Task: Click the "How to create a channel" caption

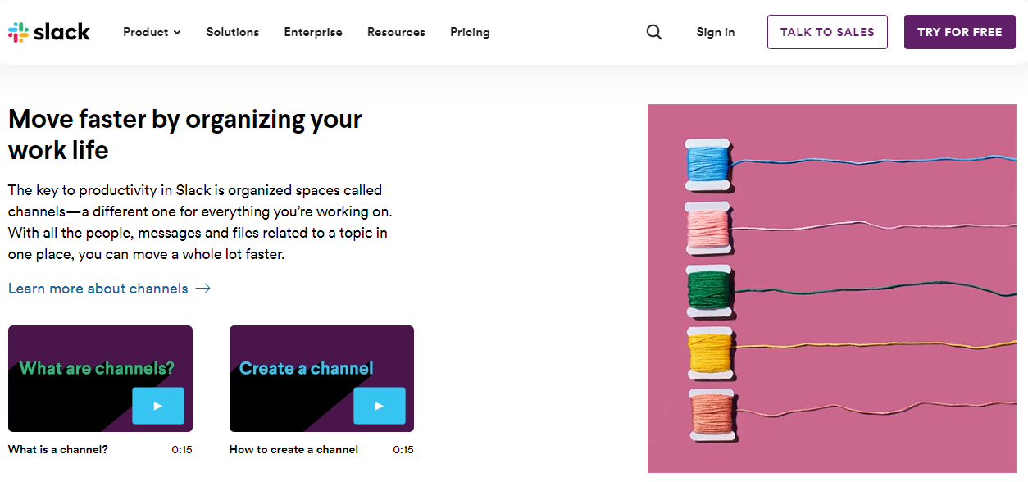Action: click(293, 449)
